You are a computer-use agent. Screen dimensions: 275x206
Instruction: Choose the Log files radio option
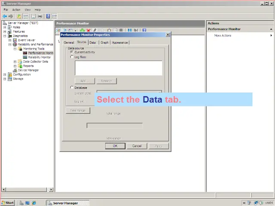point(72,57)
